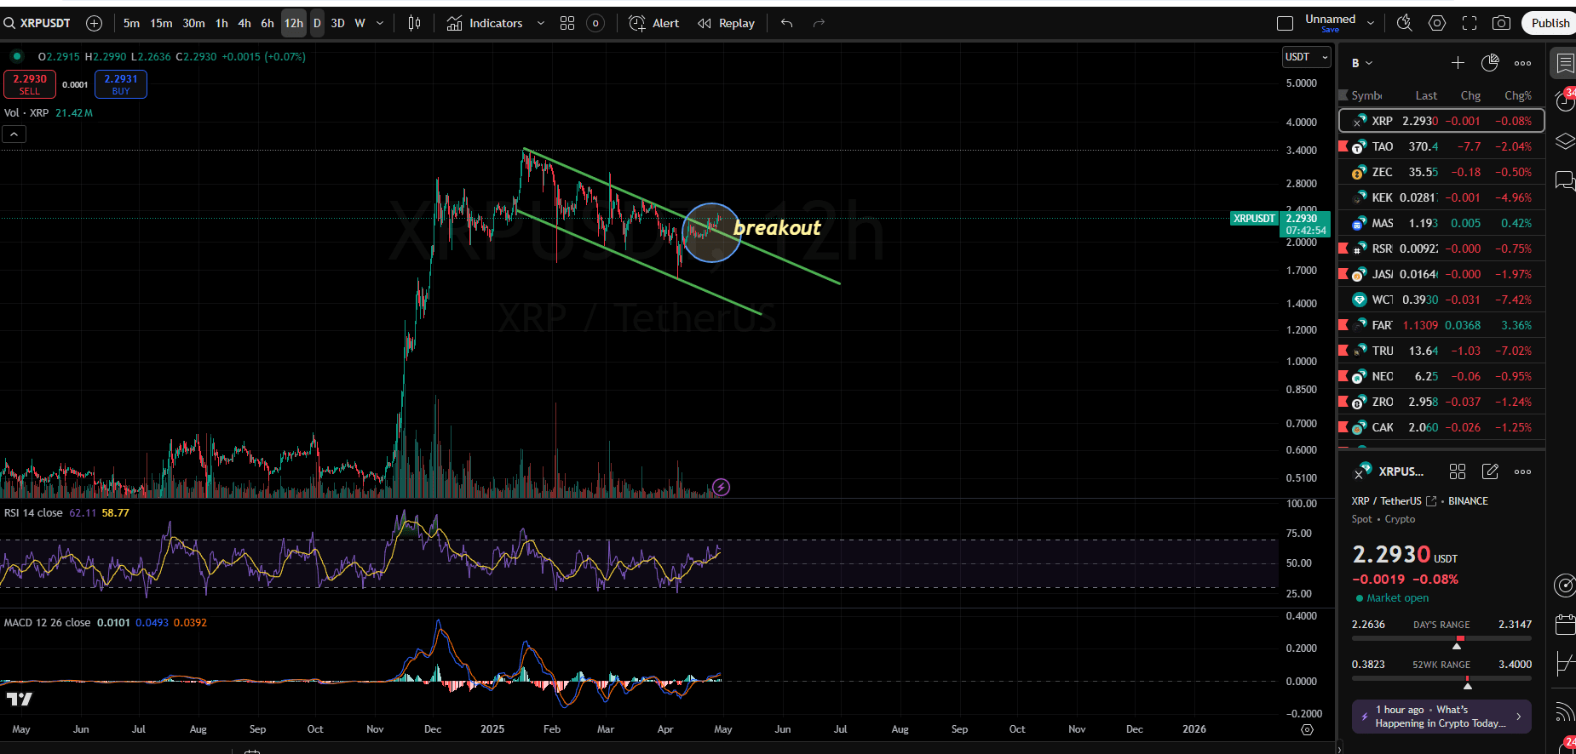1576x754 pixels.
Task: Open the calendar sidebar icon
Action: (1565, 625)
